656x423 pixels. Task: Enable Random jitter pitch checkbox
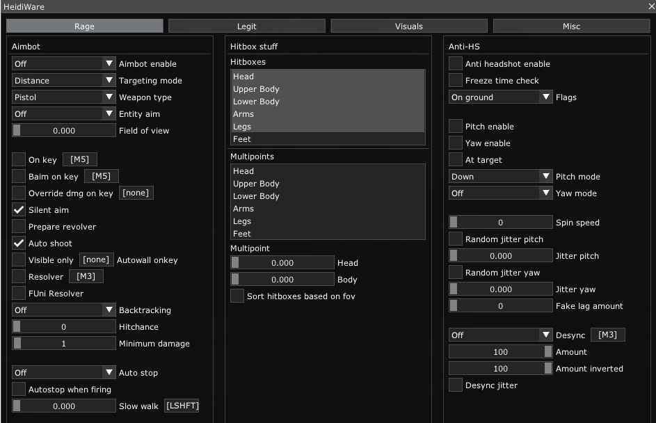[x=456, y=239]
